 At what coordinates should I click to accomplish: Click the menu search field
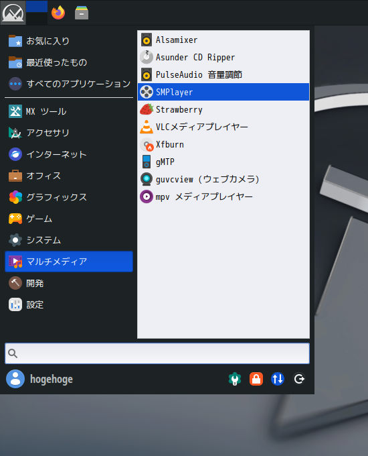click(x=157, y=353)
